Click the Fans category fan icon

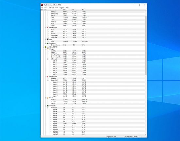click(48, 39)
